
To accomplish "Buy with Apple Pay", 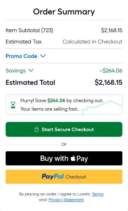I will pyautogui.click(x=64, y=158).
